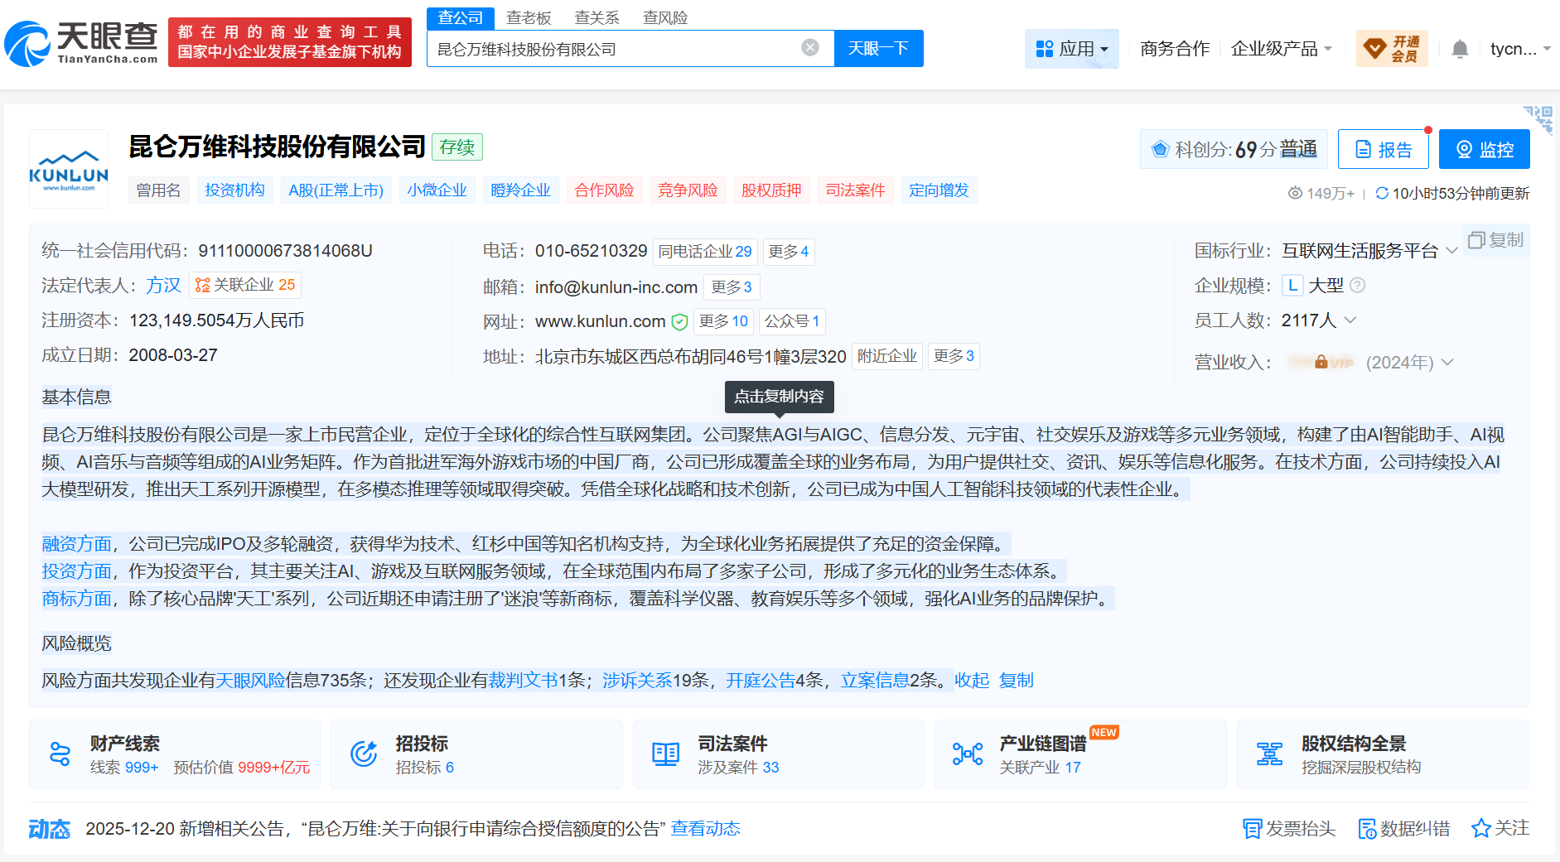Click the locked VIP revenue value

coord(1322,363)
